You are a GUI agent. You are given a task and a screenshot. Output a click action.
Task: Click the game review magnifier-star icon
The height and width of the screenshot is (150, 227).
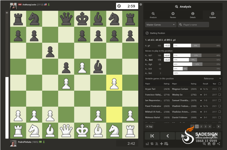coord(204,144)
